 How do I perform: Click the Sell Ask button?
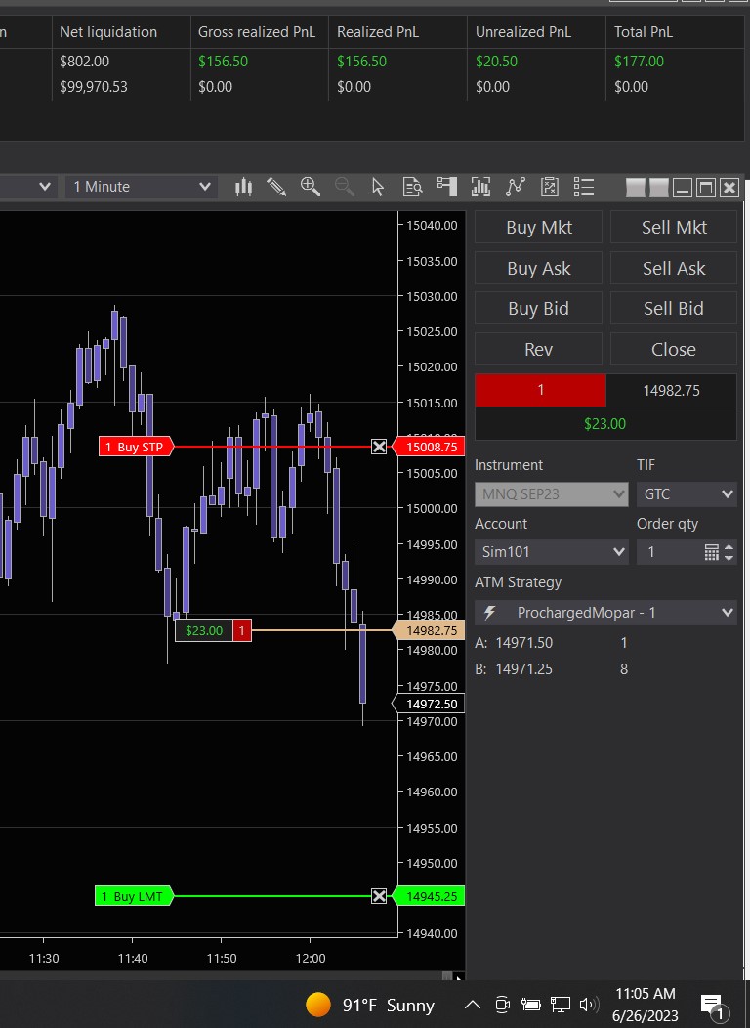[674, 268]
